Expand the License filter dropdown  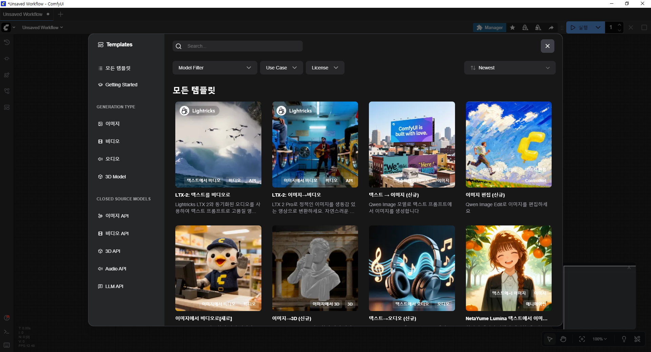(325, 68)
